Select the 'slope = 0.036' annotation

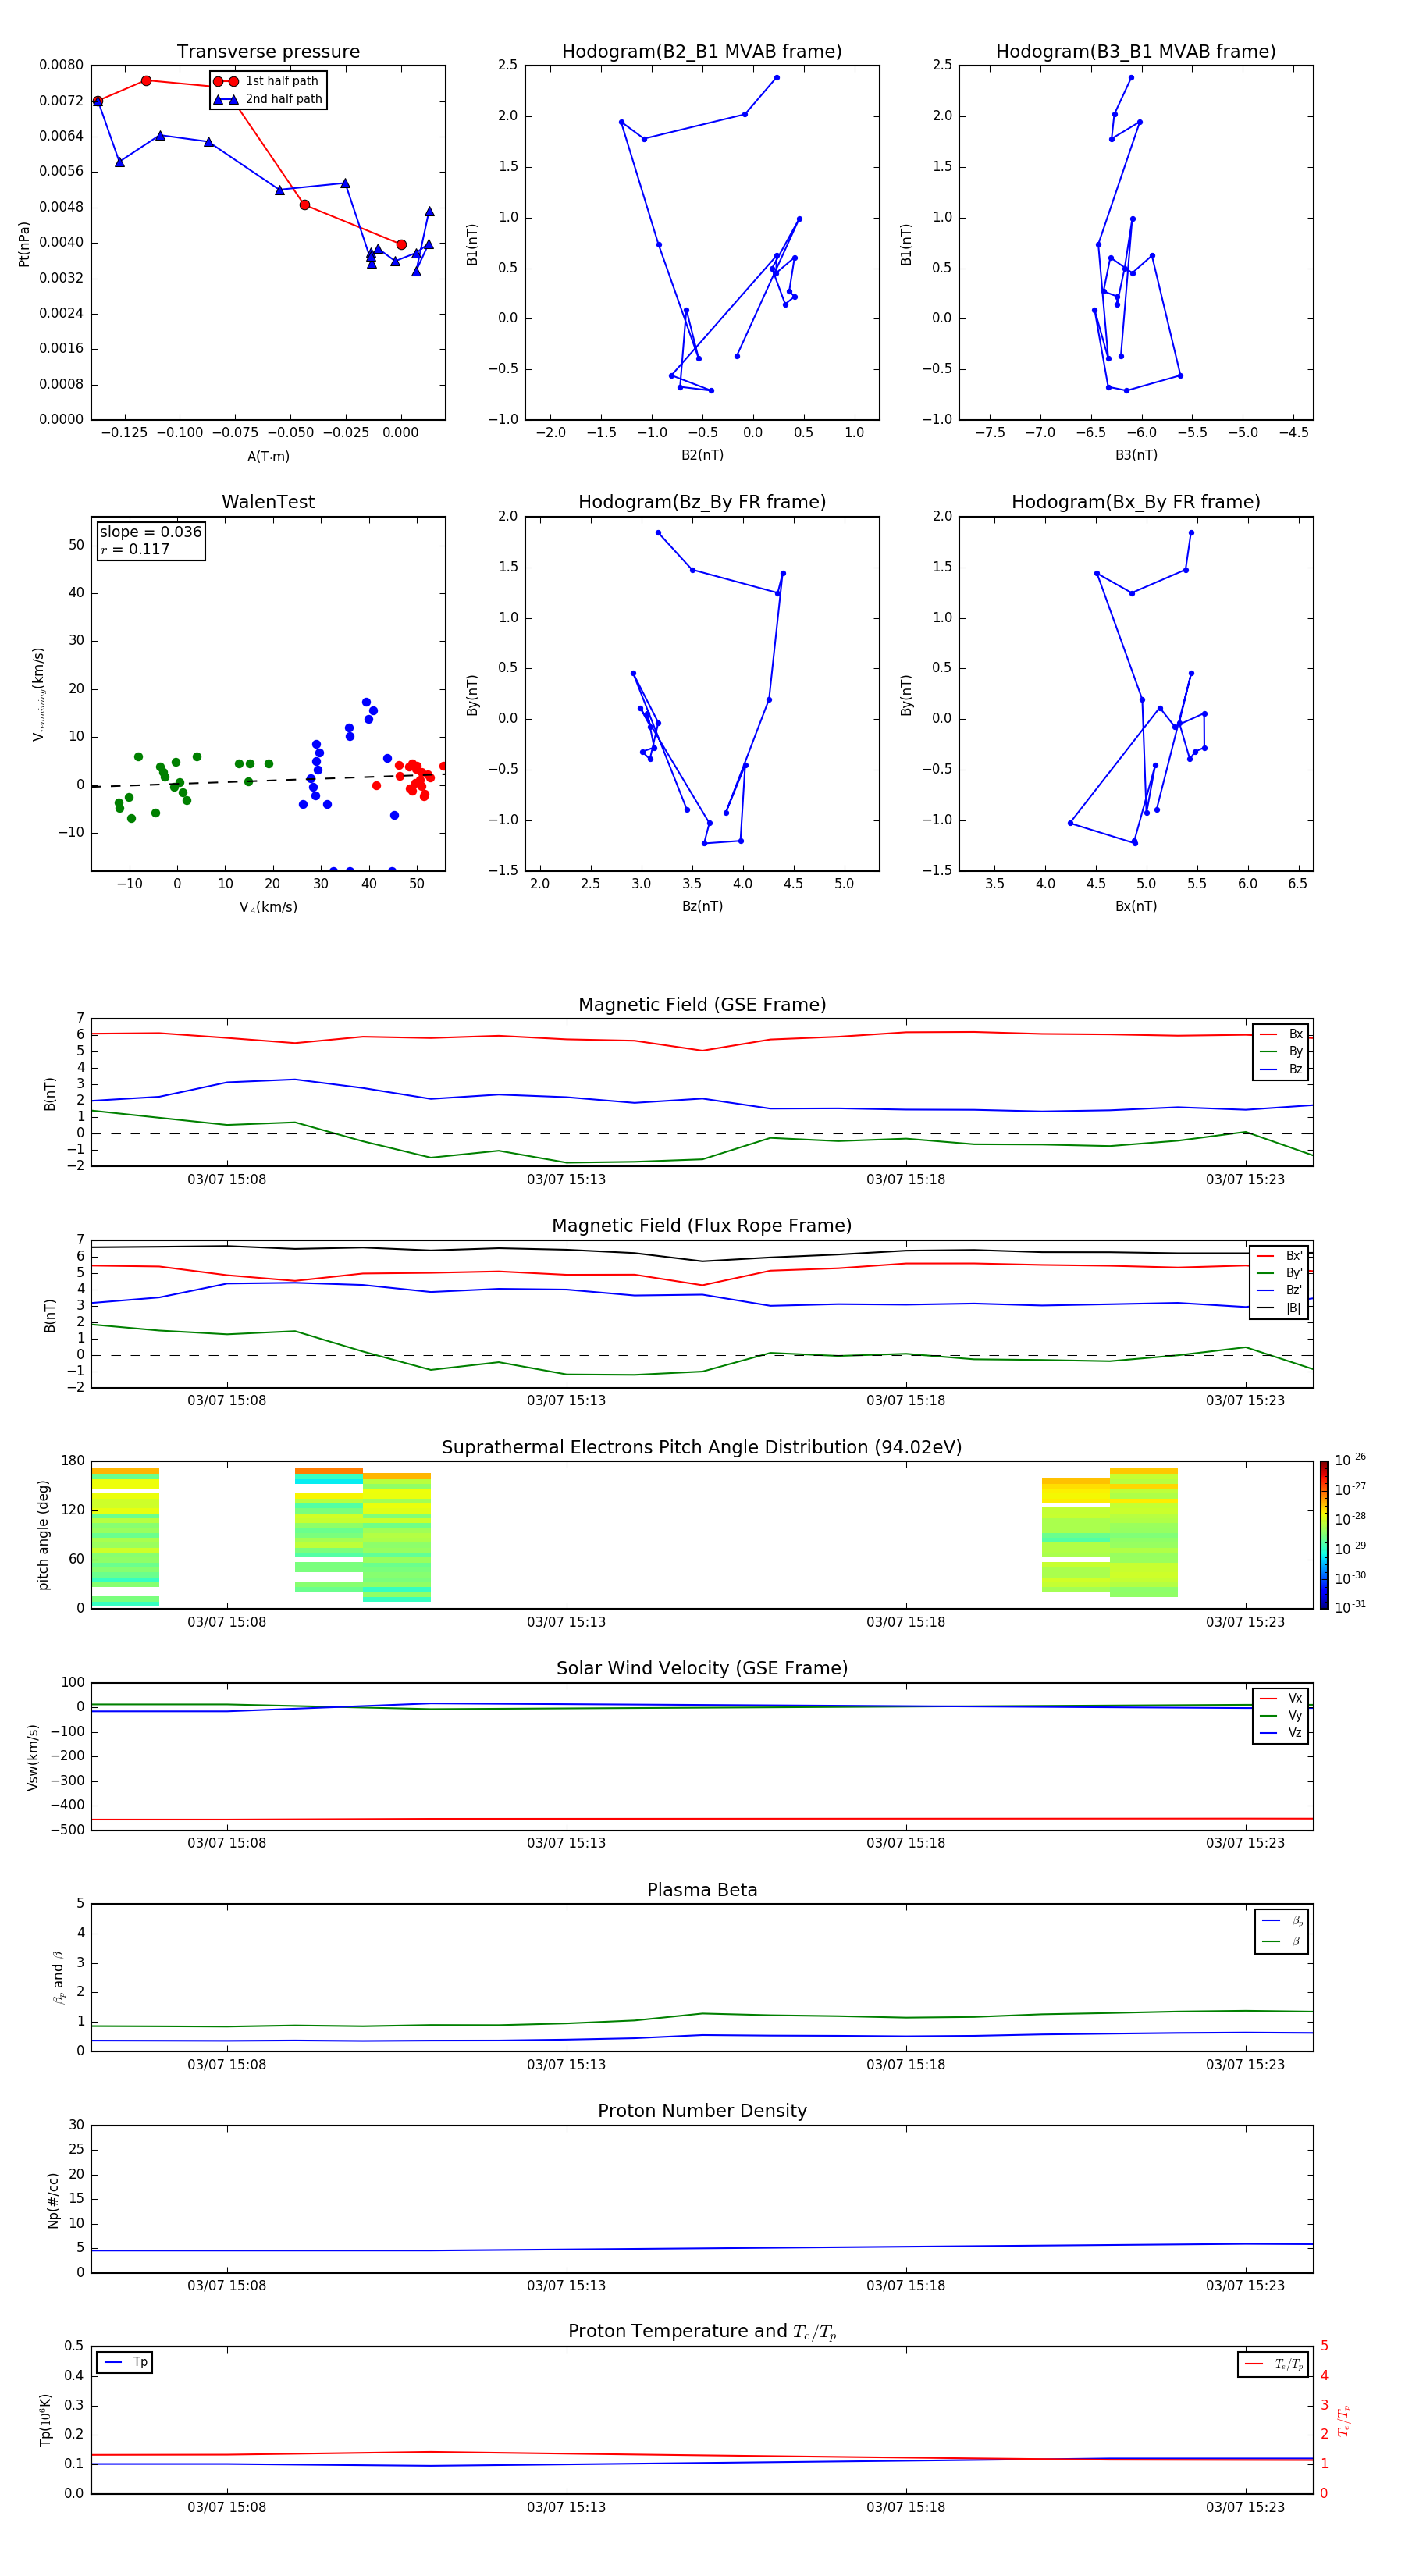(151, 532)
